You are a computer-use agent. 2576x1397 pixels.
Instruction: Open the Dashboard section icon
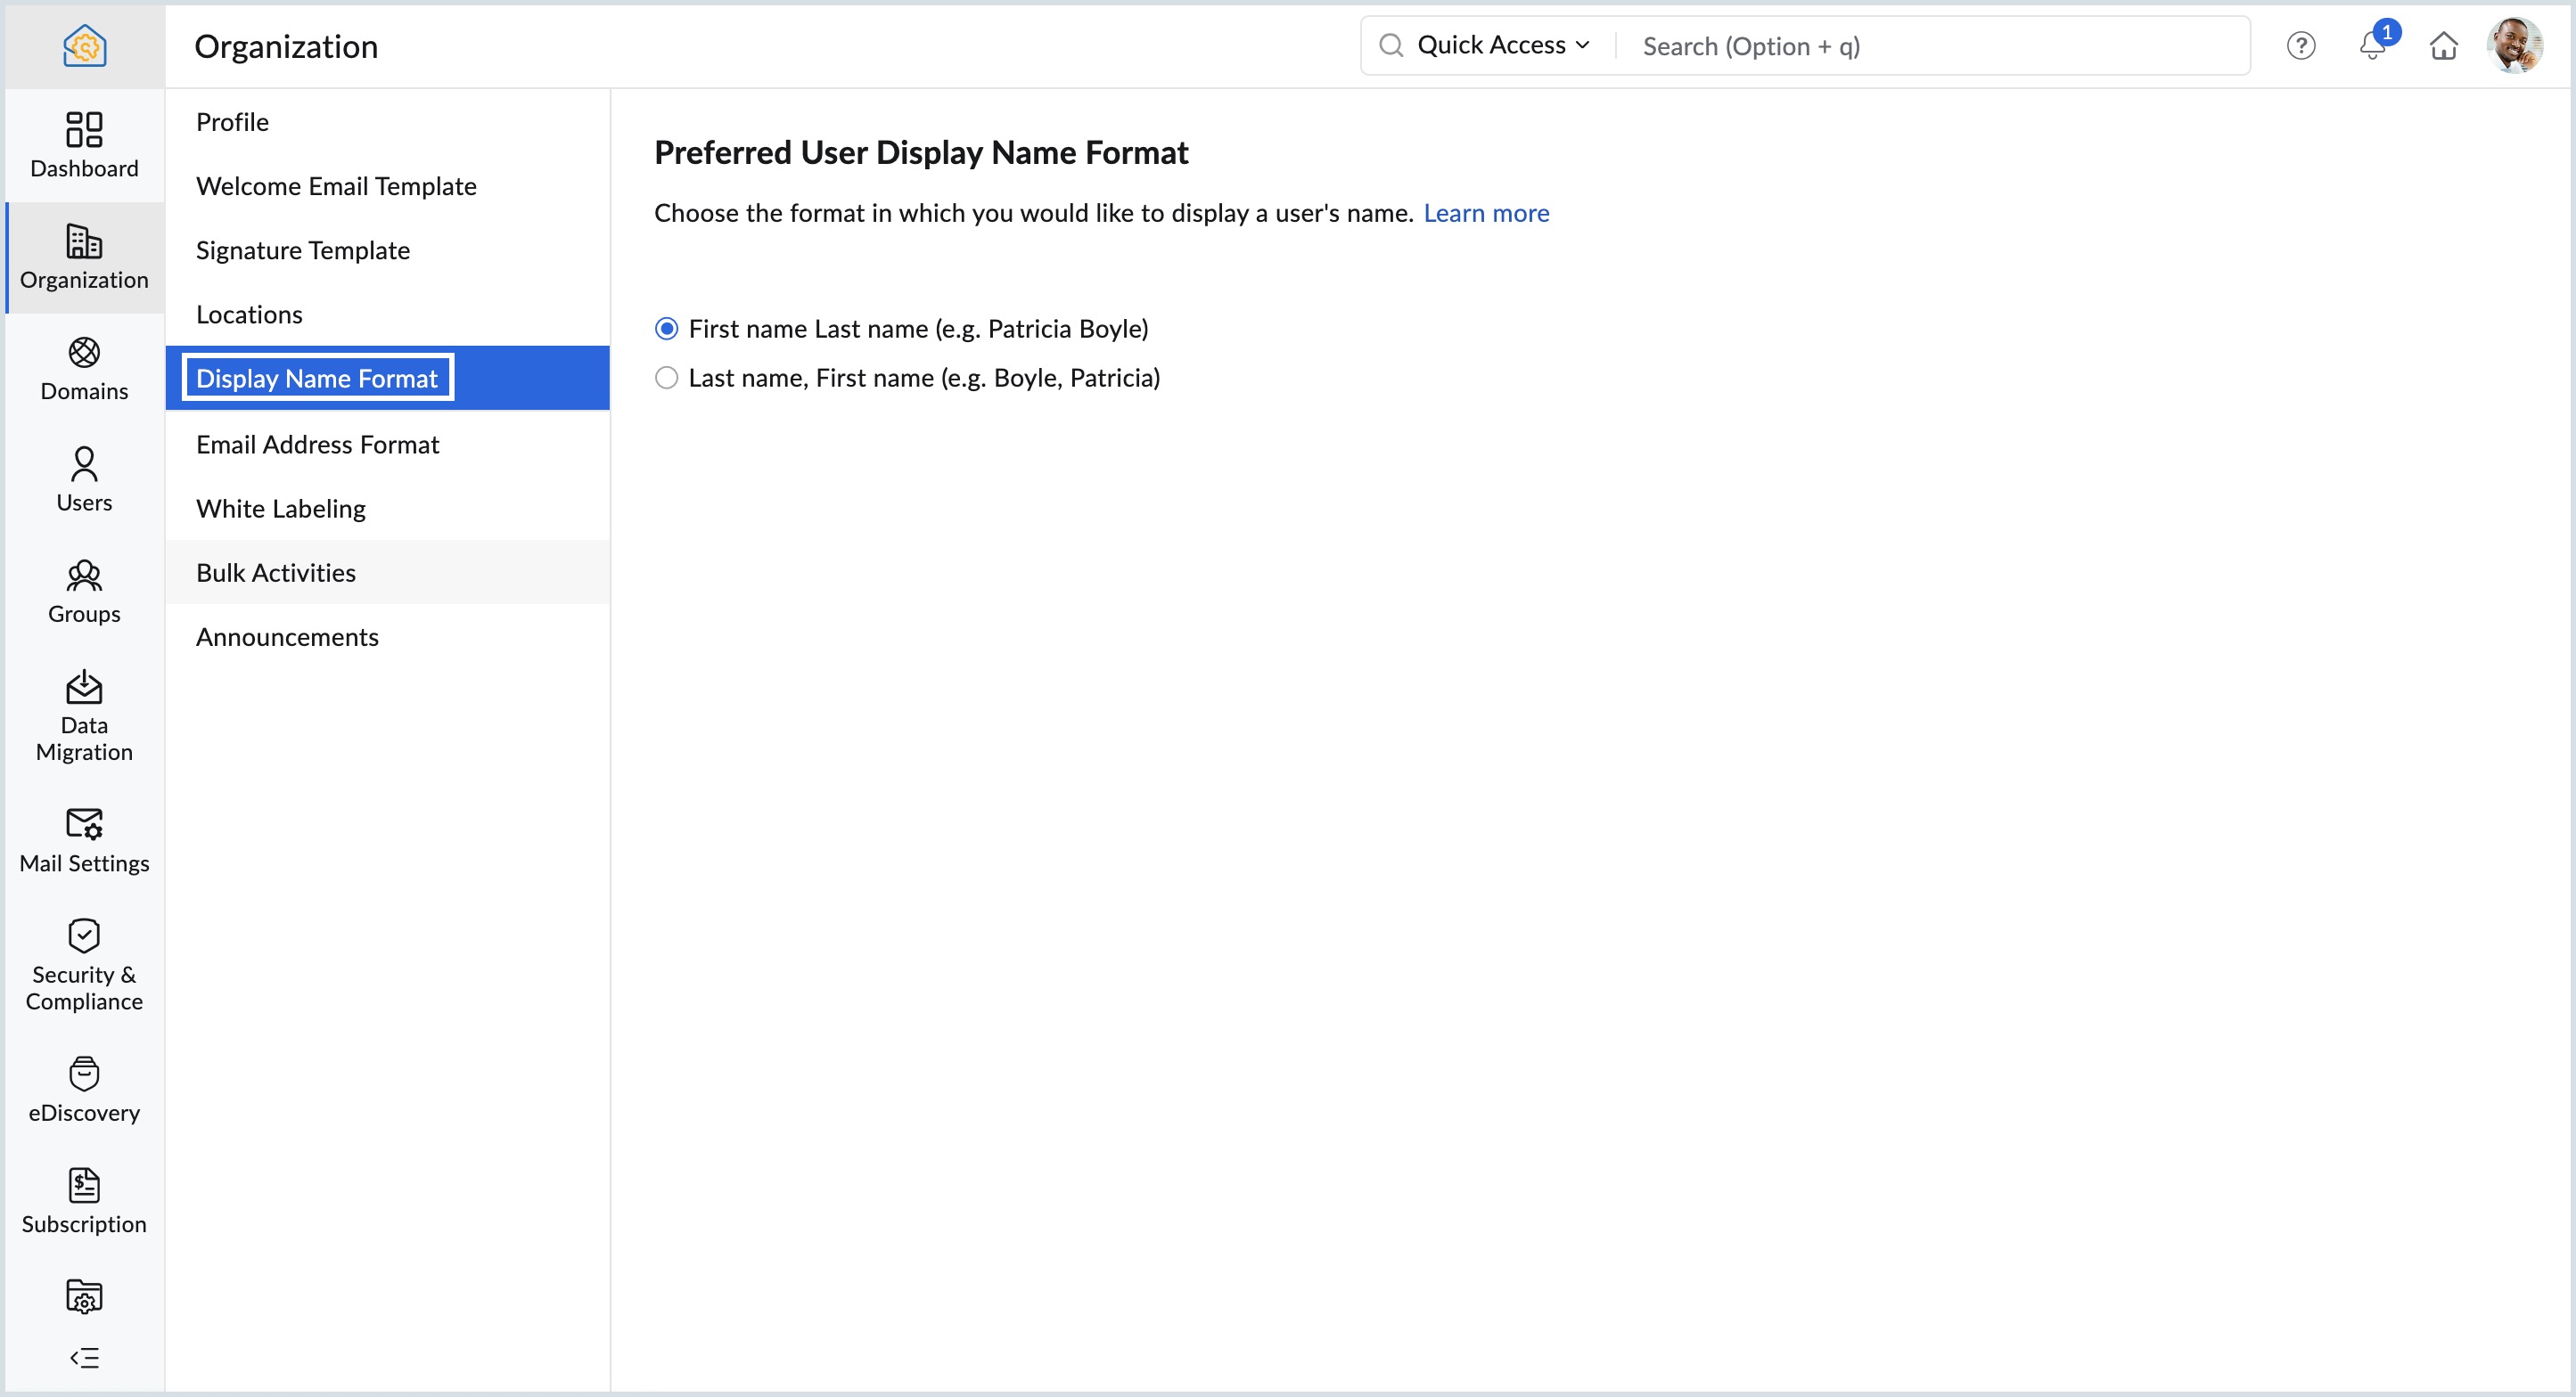point(84,130)
